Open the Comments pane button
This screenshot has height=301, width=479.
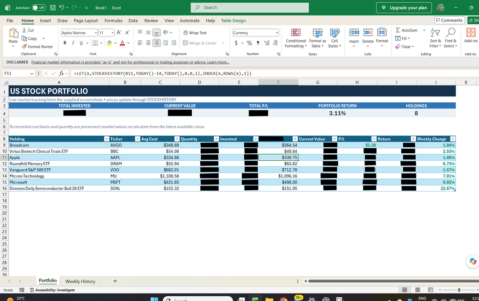(x=450, y=20)
